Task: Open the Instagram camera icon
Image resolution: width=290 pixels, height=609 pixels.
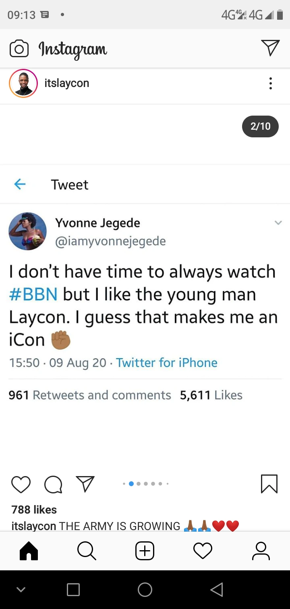Action: click(19, 49)
